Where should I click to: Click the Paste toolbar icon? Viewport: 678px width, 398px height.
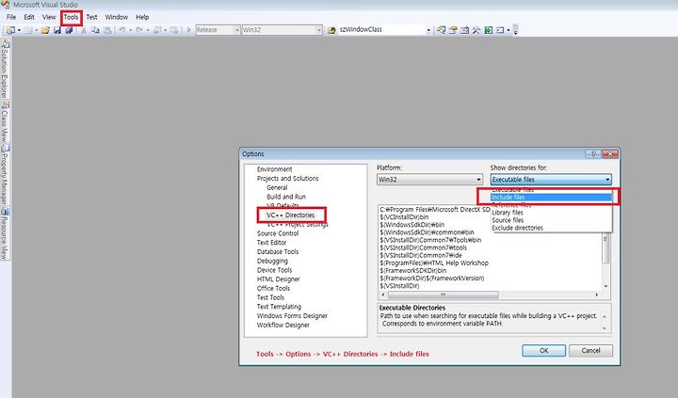[107, 30]
